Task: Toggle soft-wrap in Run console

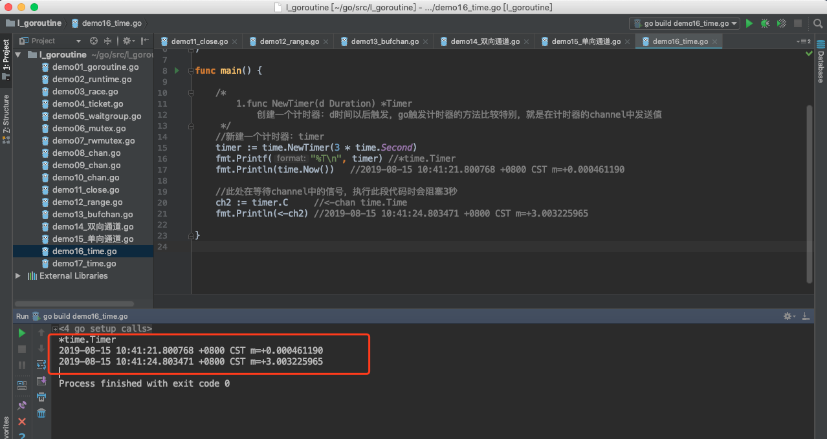Action: click(x=41, y=365)
